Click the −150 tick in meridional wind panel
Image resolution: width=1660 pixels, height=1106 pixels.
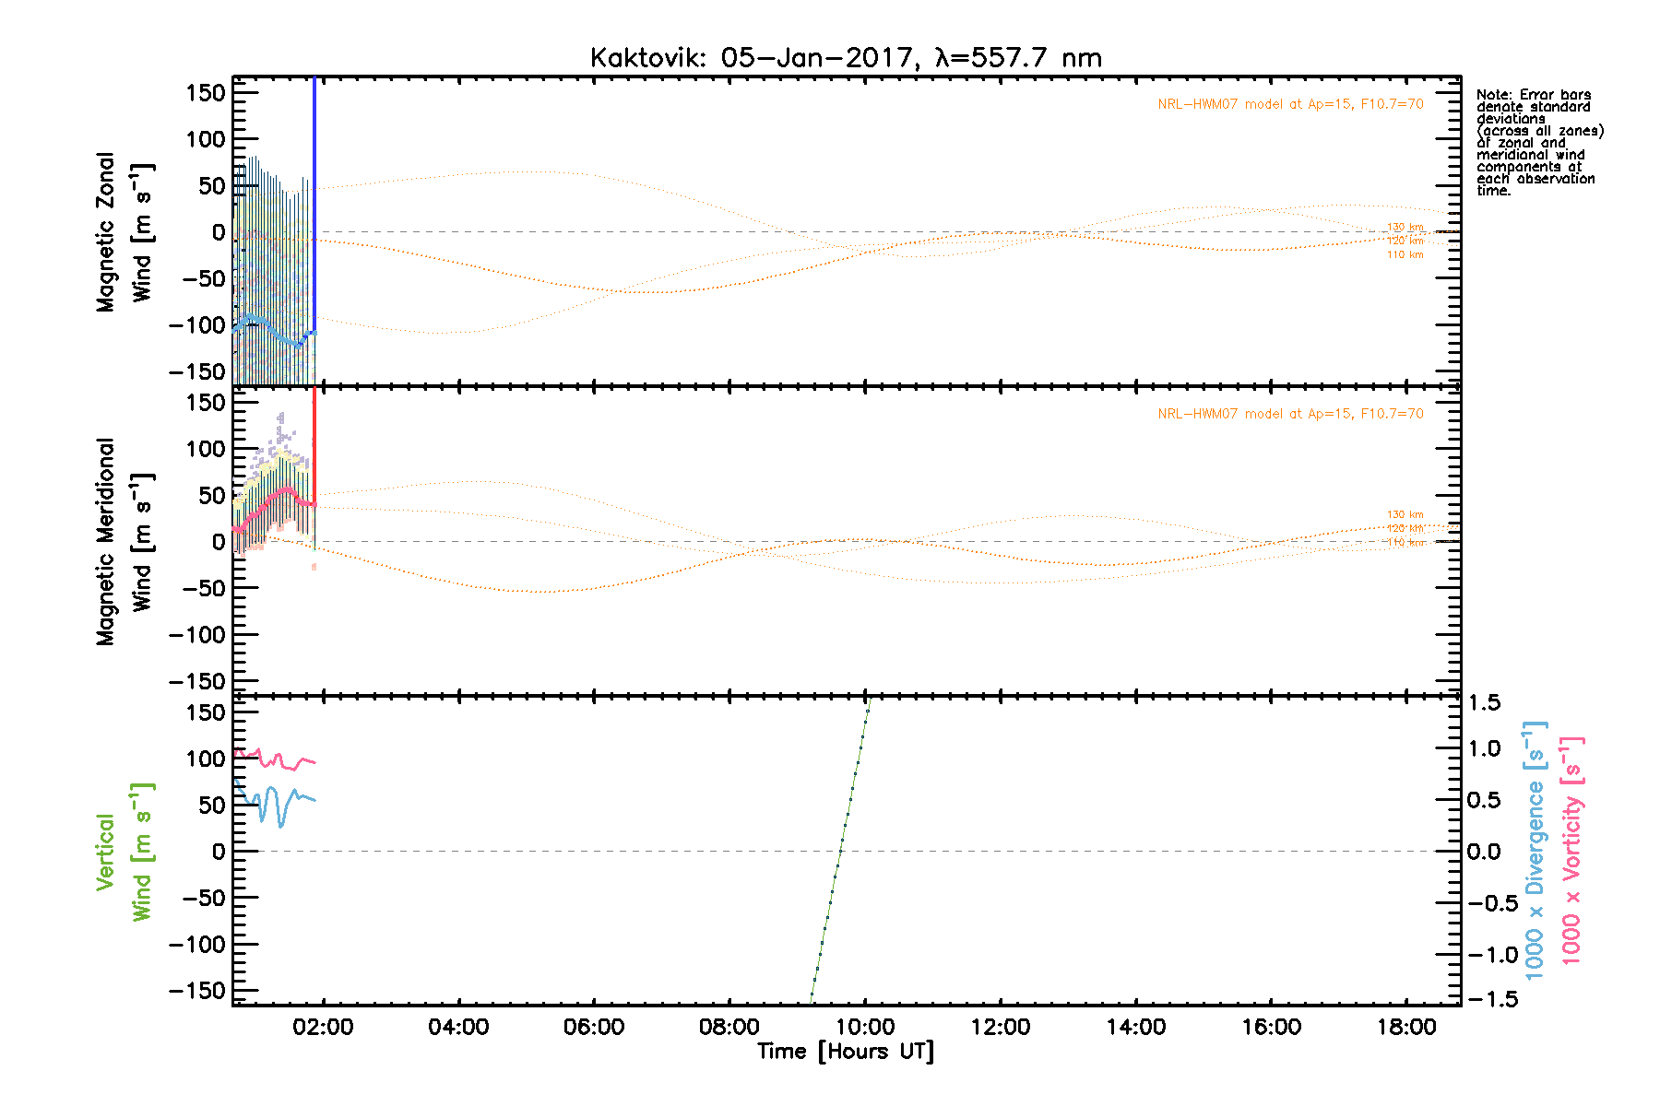tap(197, 682)
